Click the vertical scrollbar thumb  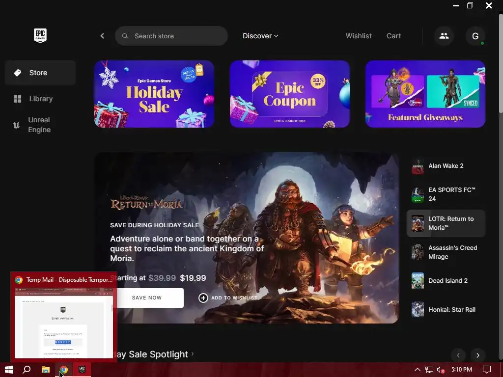[501, 64]
